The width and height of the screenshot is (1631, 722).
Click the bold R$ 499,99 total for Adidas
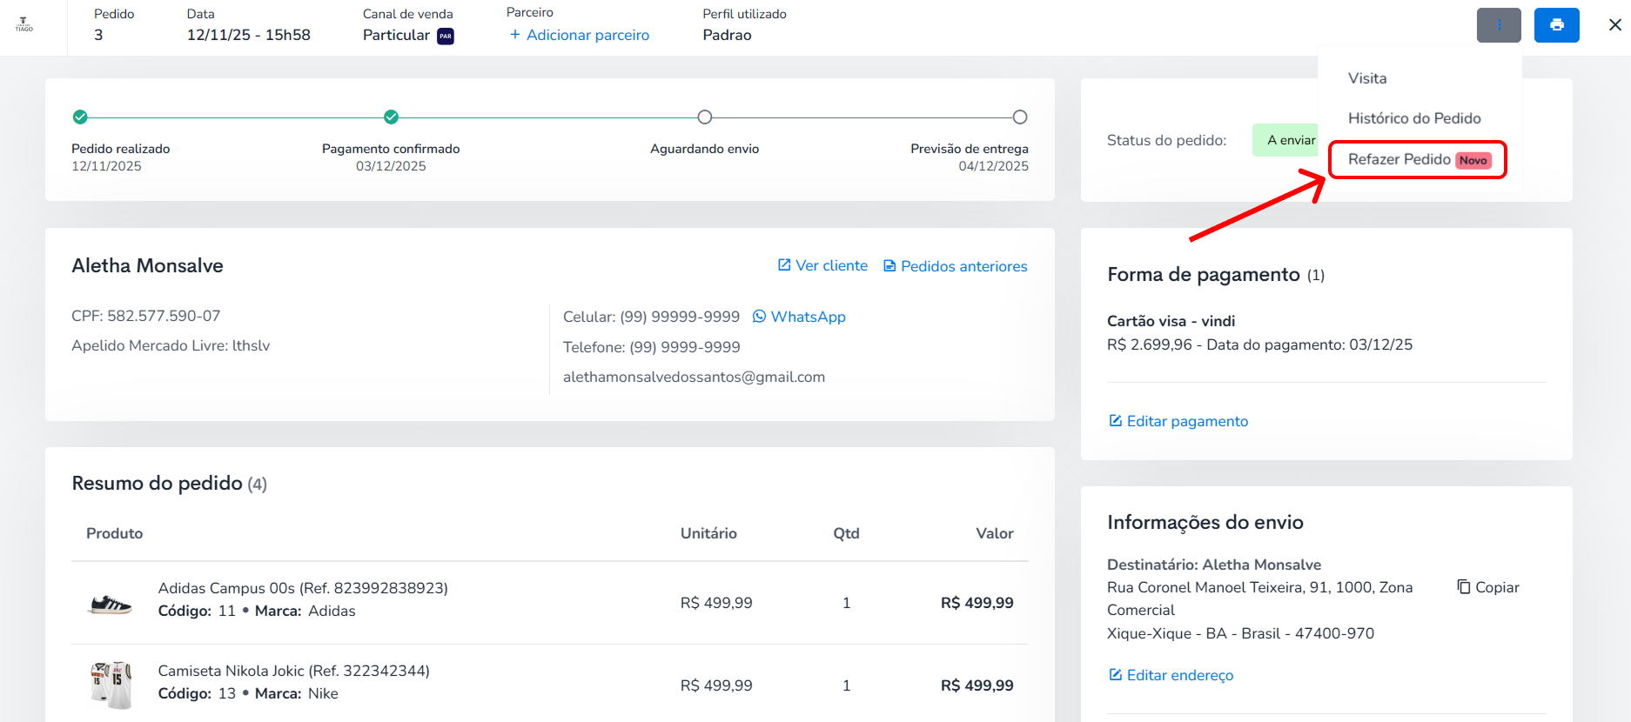[x=977, y=603]
